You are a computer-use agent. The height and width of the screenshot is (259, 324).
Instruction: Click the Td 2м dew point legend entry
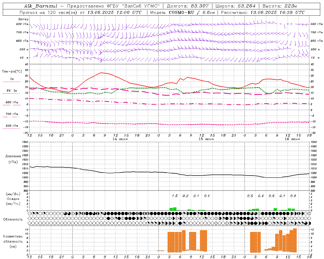(12, 91)
